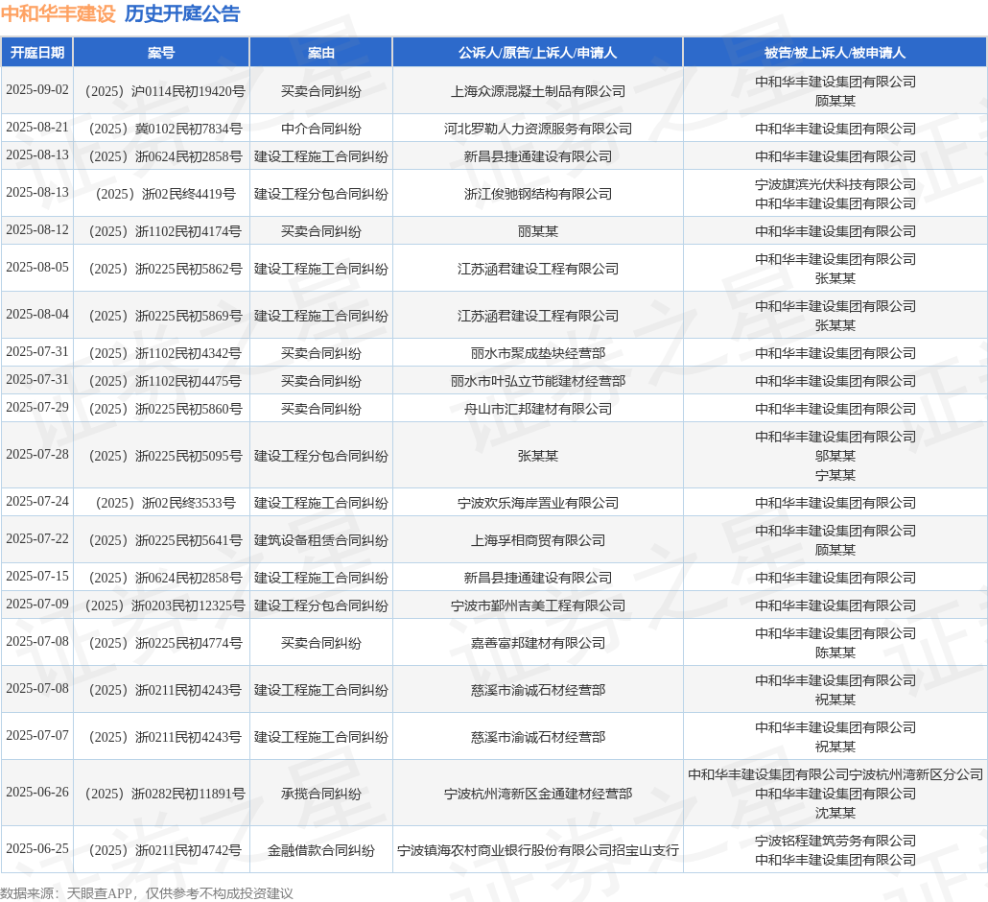Select case number (2025)浙0225民初5095号

(164, 457)
